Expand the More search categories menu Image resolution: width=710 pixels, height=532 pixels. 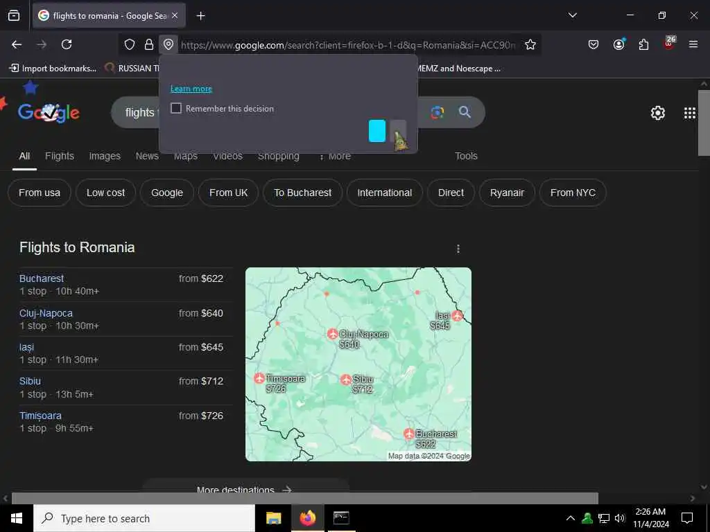point(335,156)
